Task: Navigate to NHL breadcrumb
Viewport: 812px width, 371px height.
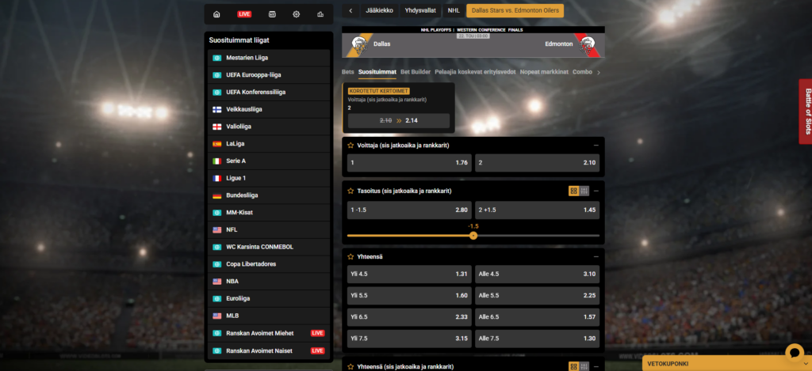Action: point(454,10)
